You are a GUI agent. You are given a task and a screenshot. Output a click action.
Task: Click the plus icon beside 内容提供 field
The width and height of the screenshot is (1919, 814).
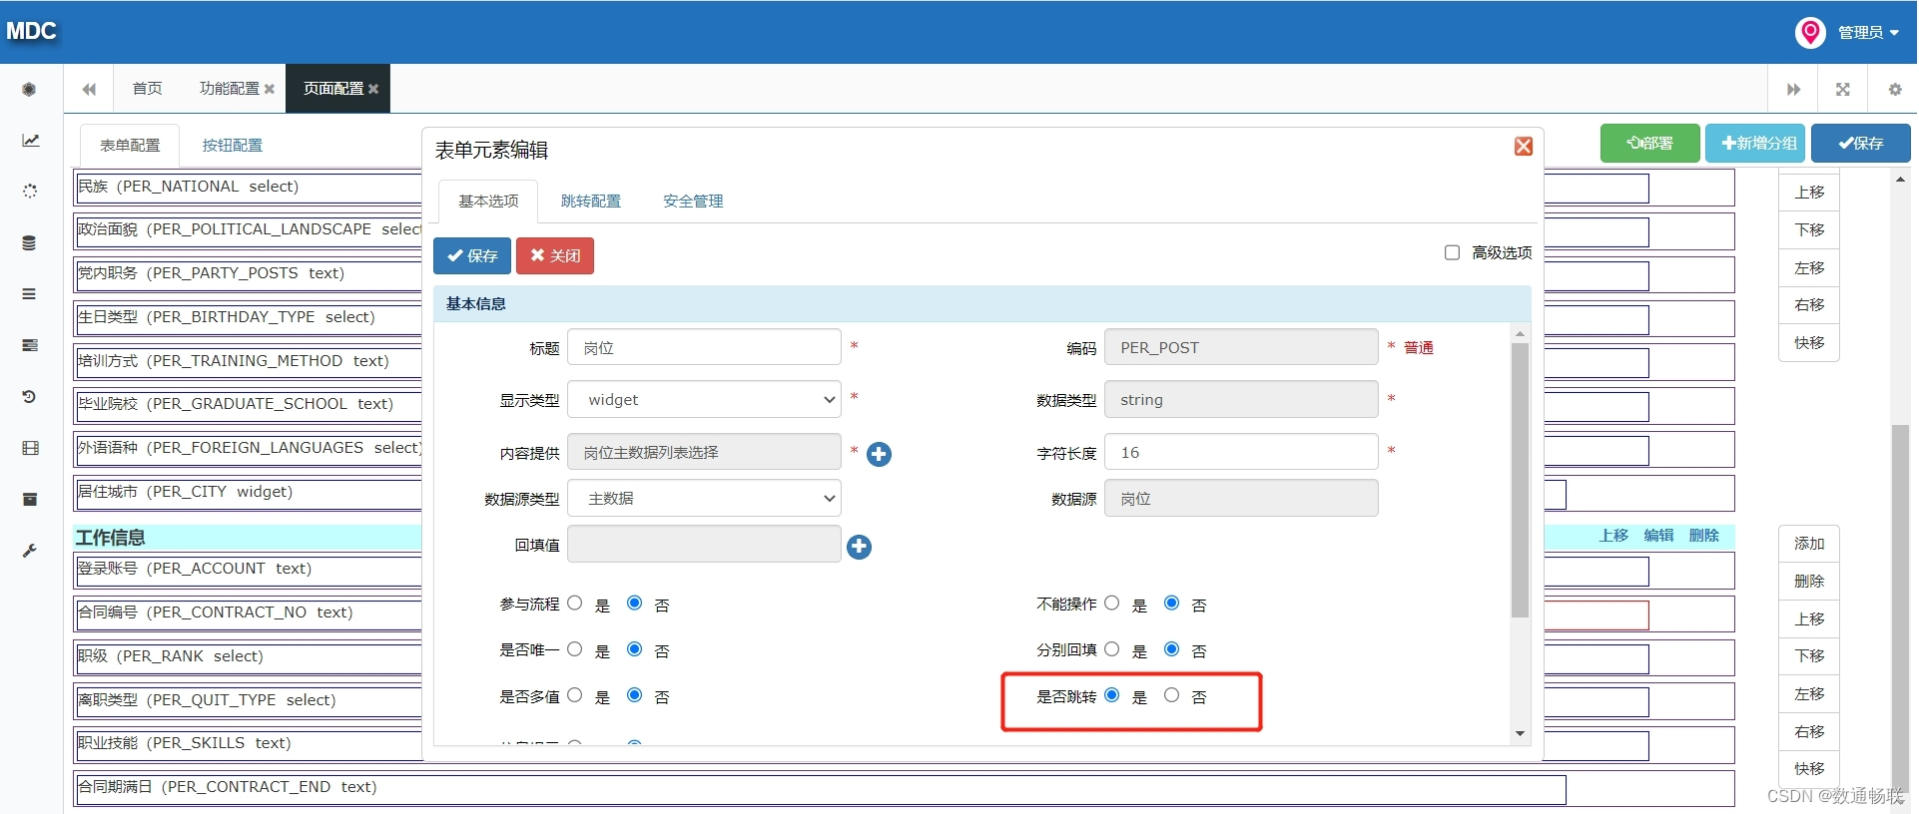(879, 454)
